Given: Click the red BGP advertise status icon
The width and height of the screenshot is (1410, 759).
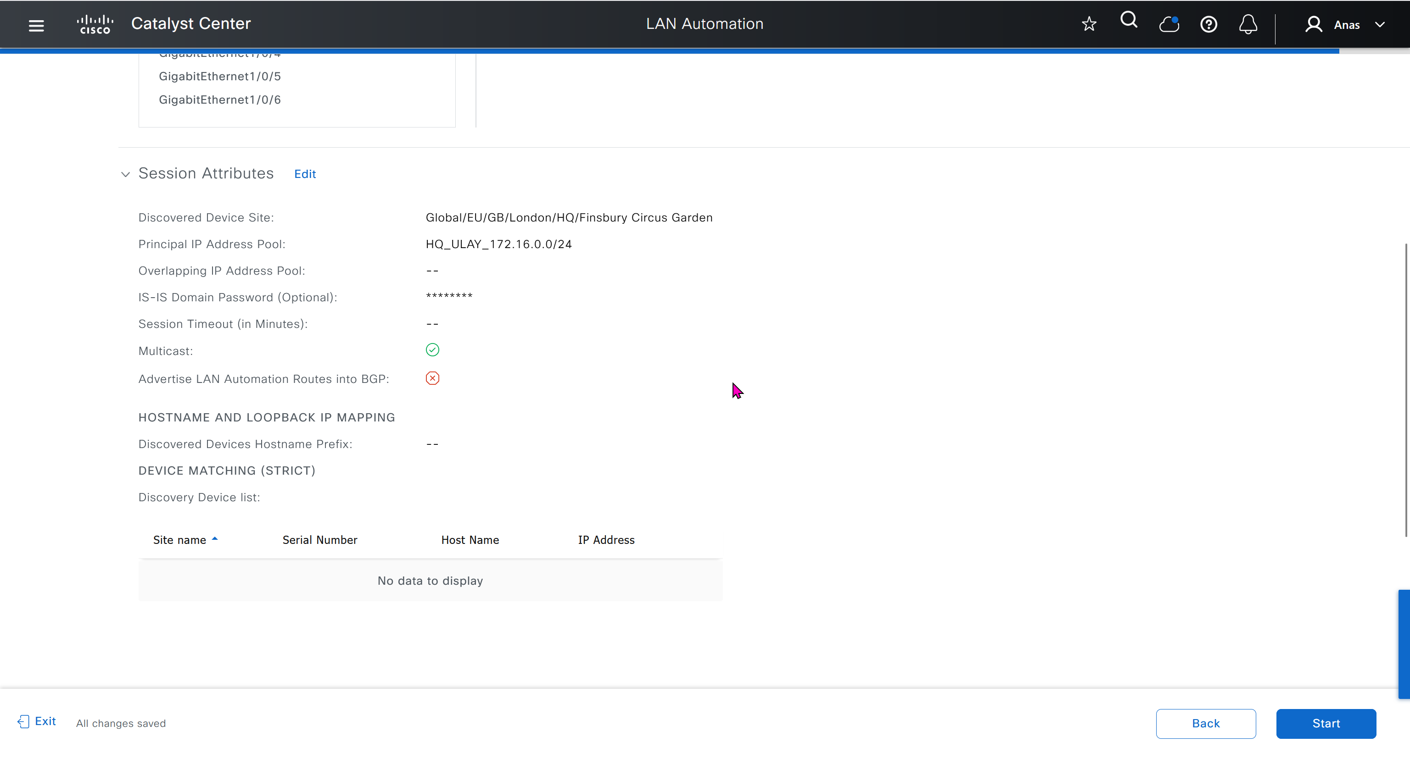Looking at the screenshot, I should coord(432,378).
